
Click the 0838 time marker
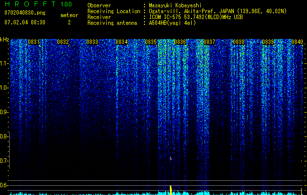(x=239, y=42)
